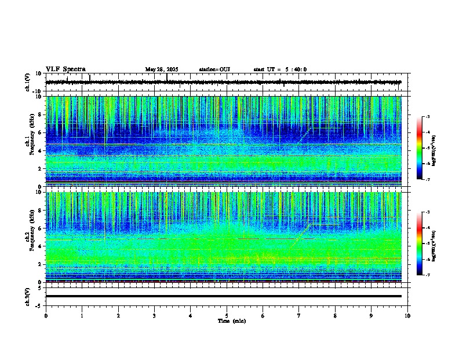
Task: Click the "8" kHz tick of ch.2 spectrogram
Action: pyautogui.click(x=41, y=211)
